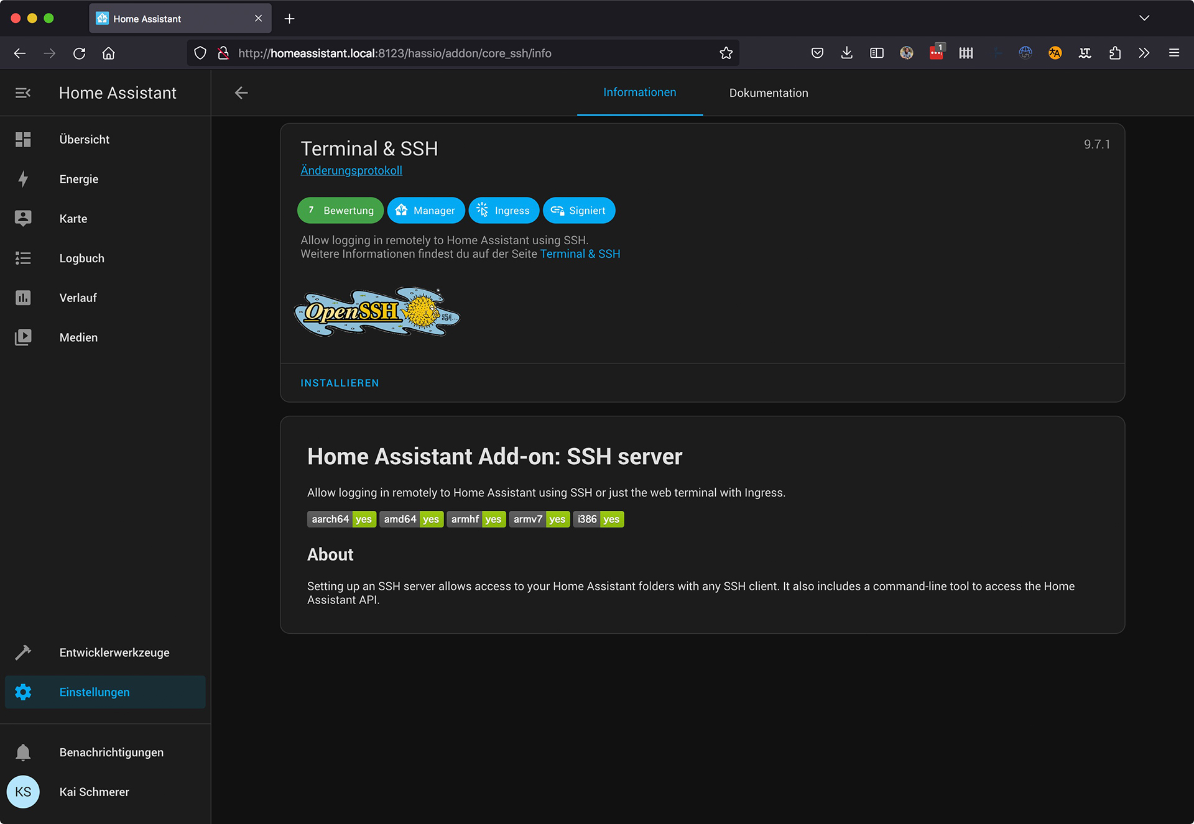Open Verlauf history chart icon
The image size is (1194, 824).
click(23, 298)
